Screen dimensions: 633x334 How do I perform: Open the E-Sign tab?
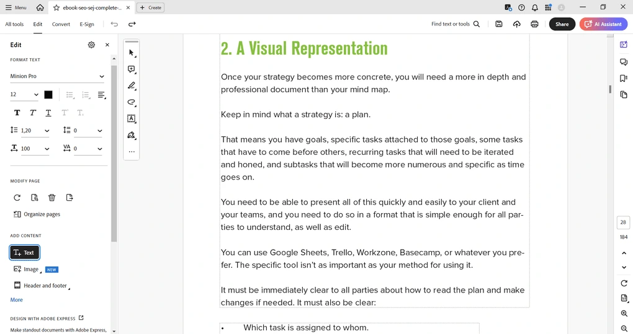[87, 24]
